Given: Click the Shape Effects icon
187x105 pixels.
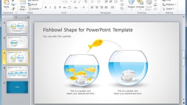Looking at the screenshot, I should click(155, 9).
